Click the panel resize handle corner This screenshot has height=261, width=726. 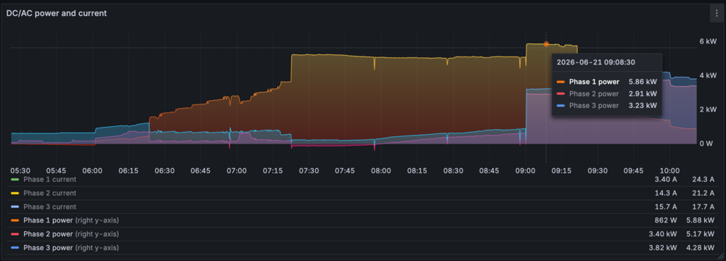pos(719,256)
